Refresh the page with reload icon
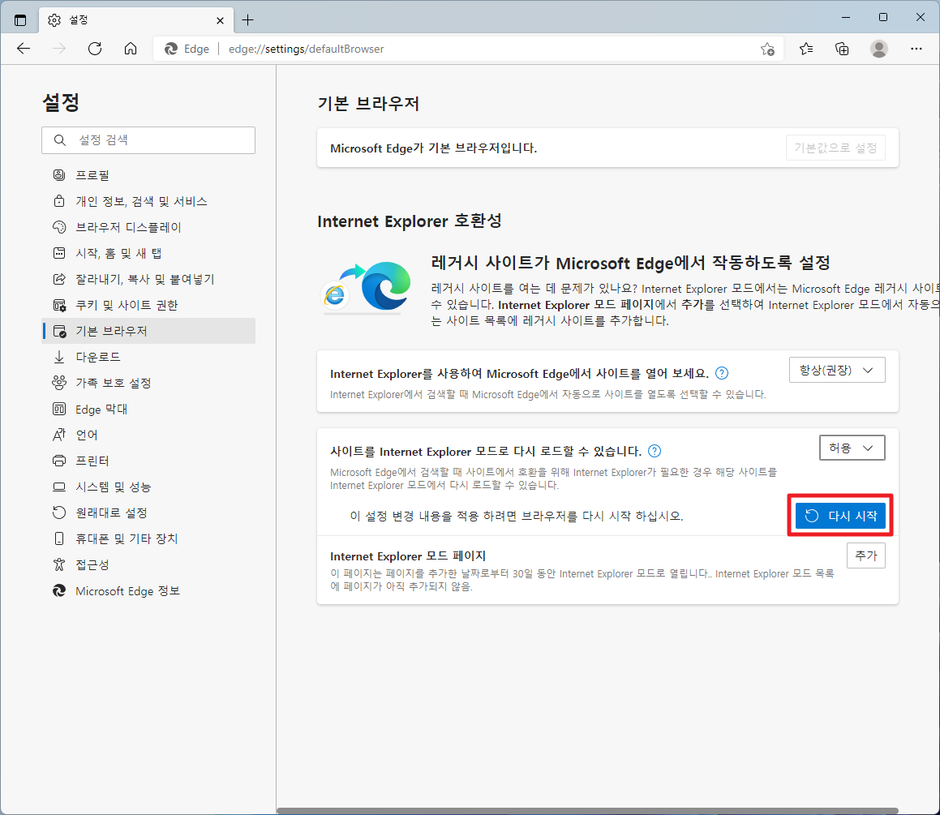 pos(95,49)
